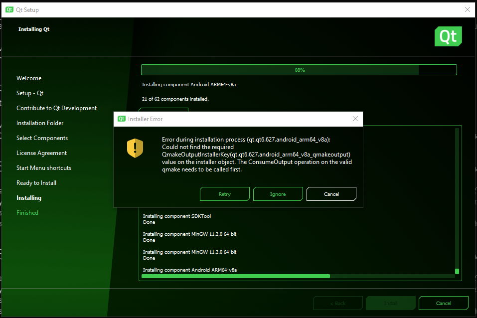Select the Start Menu shortcuts step
The height and width of the screenshot is (318, 477).
44,167
